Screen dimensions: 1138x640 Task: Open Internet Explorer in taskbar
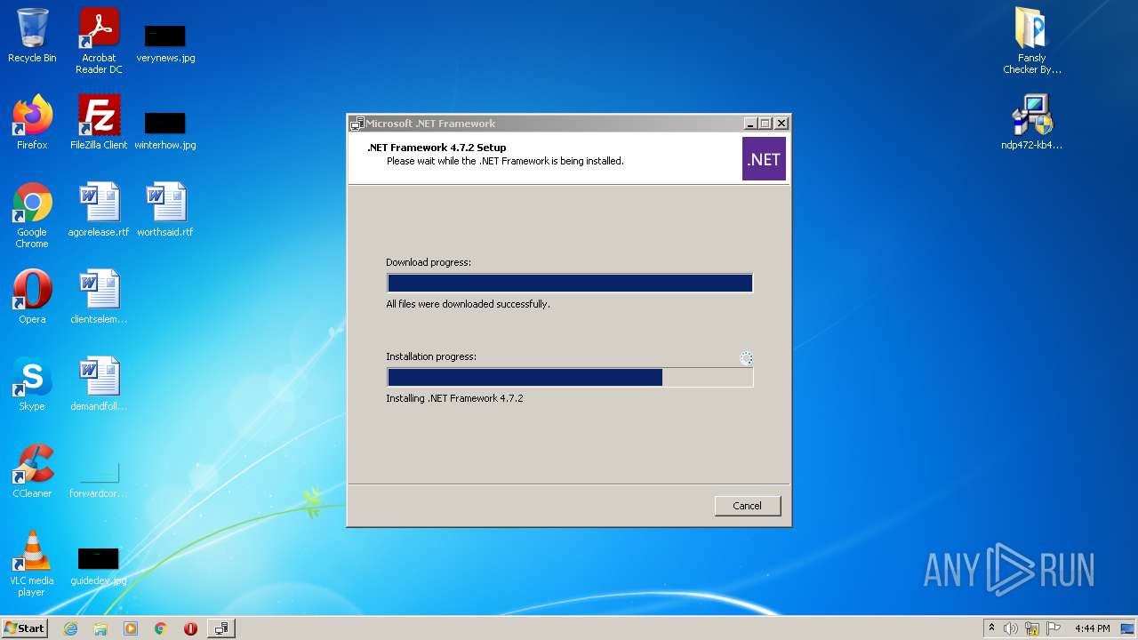(x=70, y=628)
